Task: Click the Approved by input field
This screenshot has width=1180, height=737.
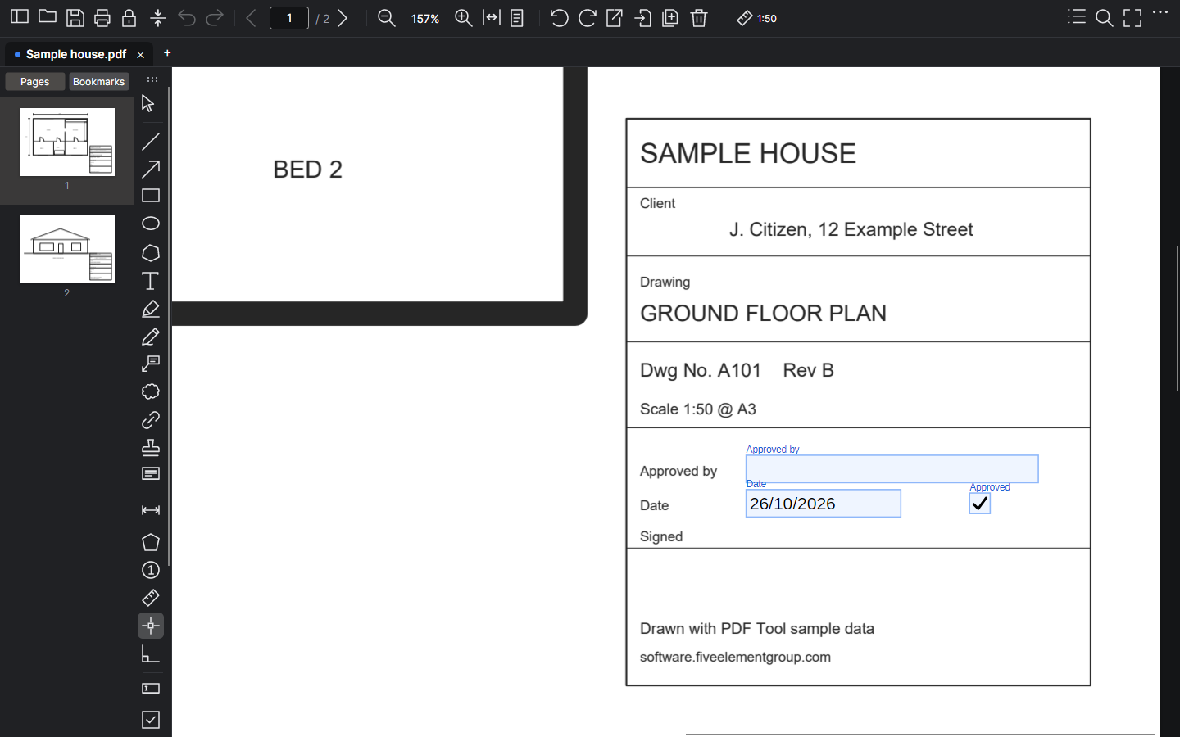Action: (892, 469)
